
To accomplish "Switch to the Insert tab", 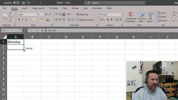I will point(24,8).
